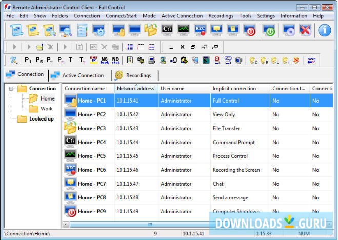
Task: Select the Looked up folder
Action: coord(42,119)
